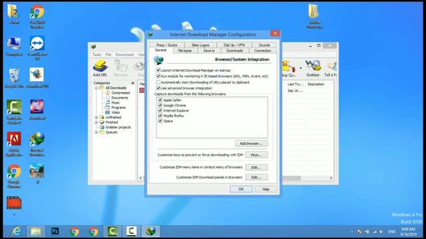Click Edit... for context menu items
Screen dimensions: 426x239
256,167
